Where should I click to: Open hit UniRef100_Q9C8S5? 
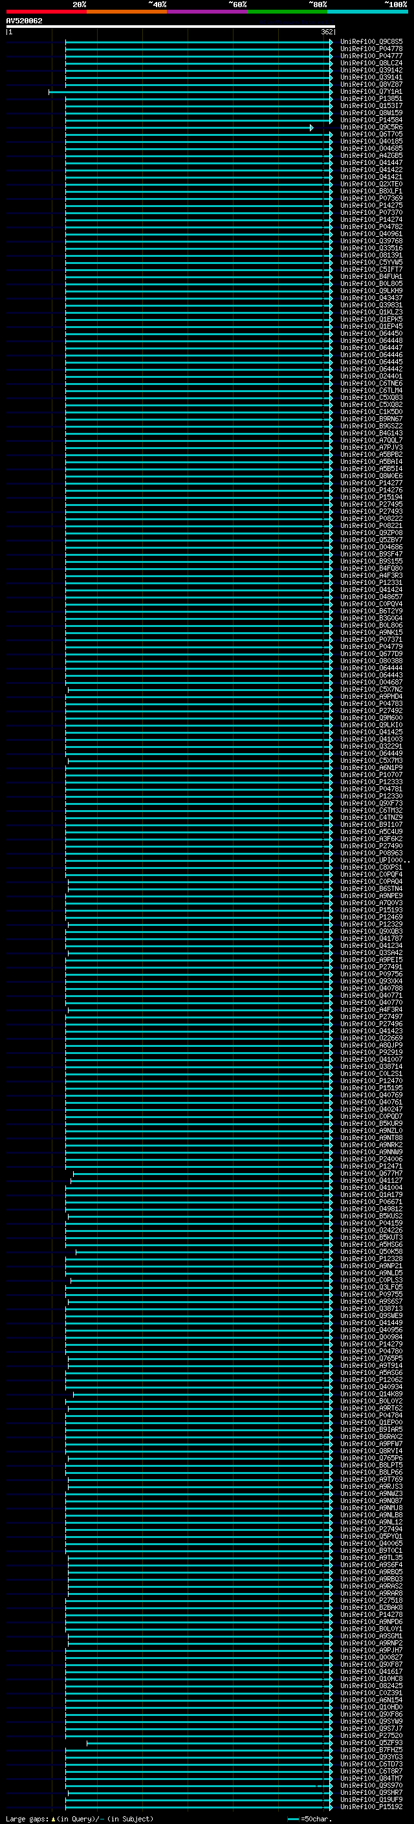pos(371,42)
